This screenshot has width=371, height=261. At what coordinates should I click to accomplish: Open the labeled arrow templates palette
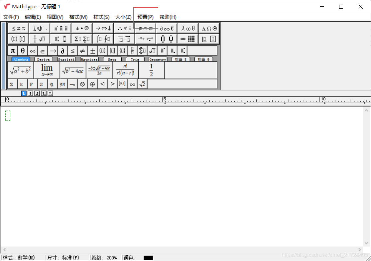[x=146, y=39]
